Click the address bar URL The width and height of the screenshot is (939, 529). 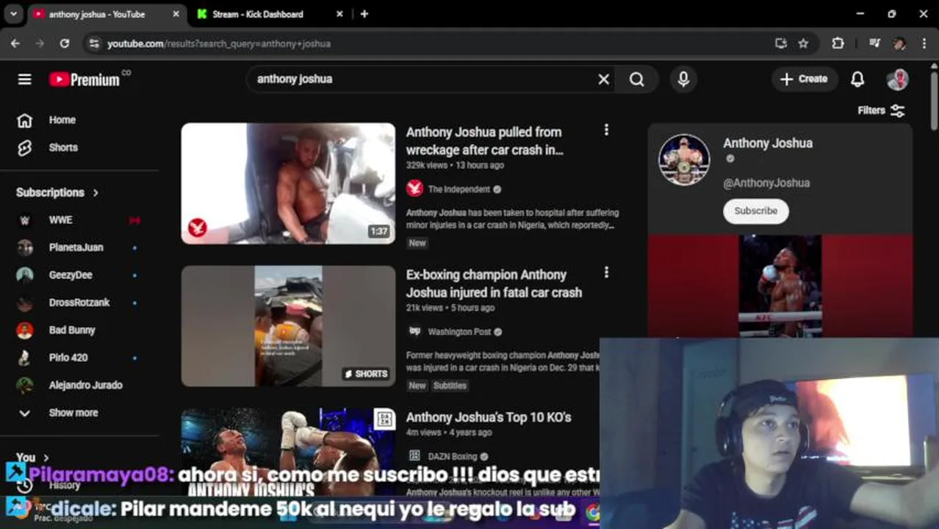point(219,44)
